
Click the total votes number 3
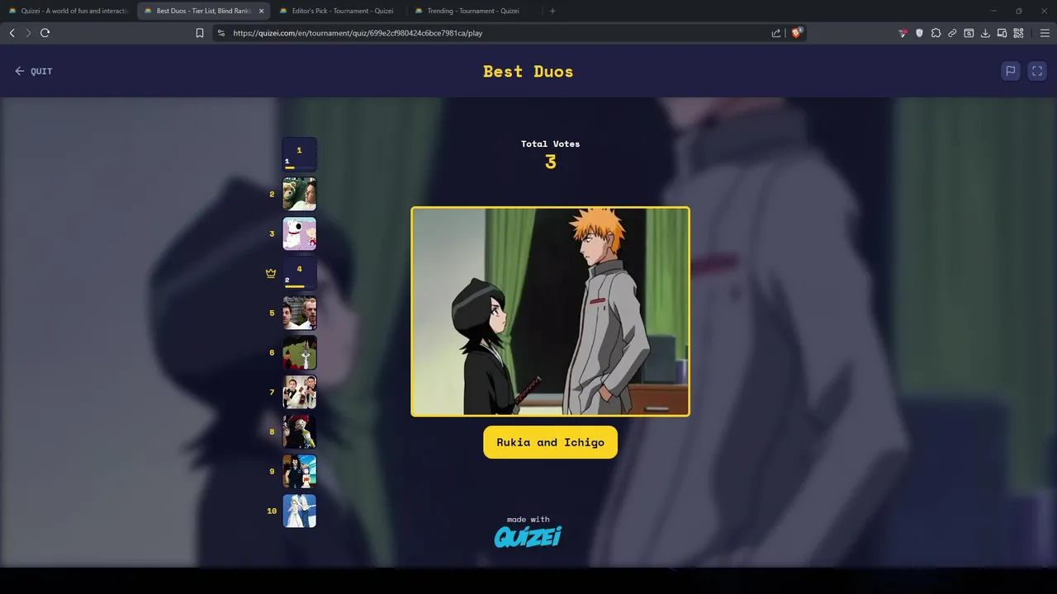tap(550, 162)
